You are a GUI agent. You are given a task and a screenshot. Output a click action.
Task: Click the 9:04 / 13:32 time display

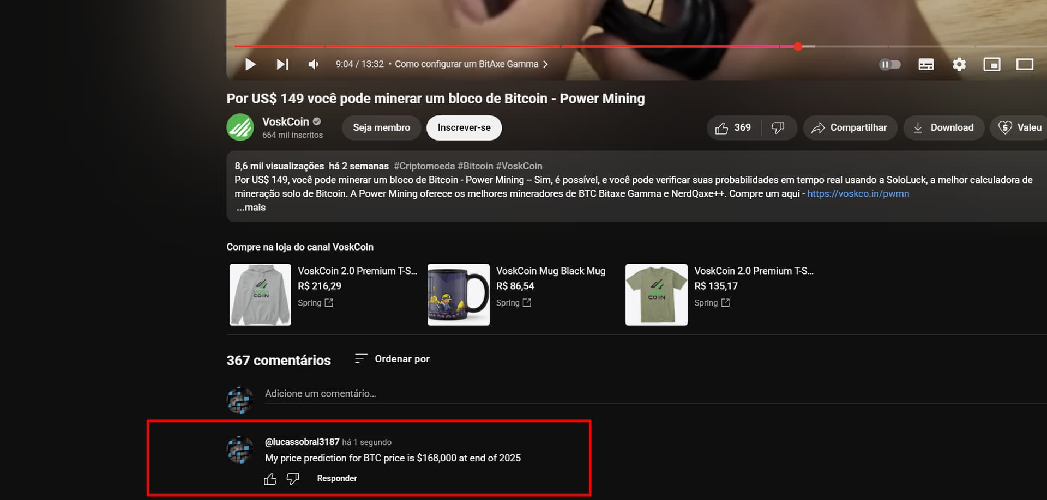pos(359,64)
